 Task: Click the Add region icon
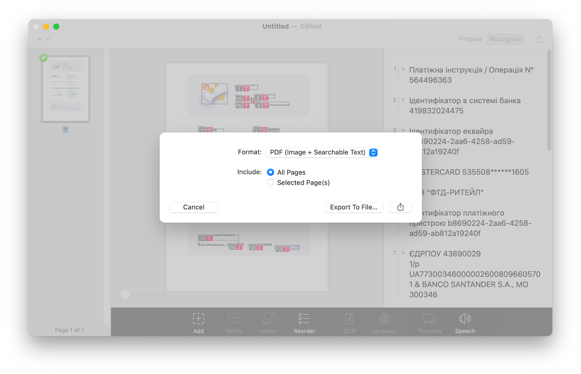click(x=198, y=319)
